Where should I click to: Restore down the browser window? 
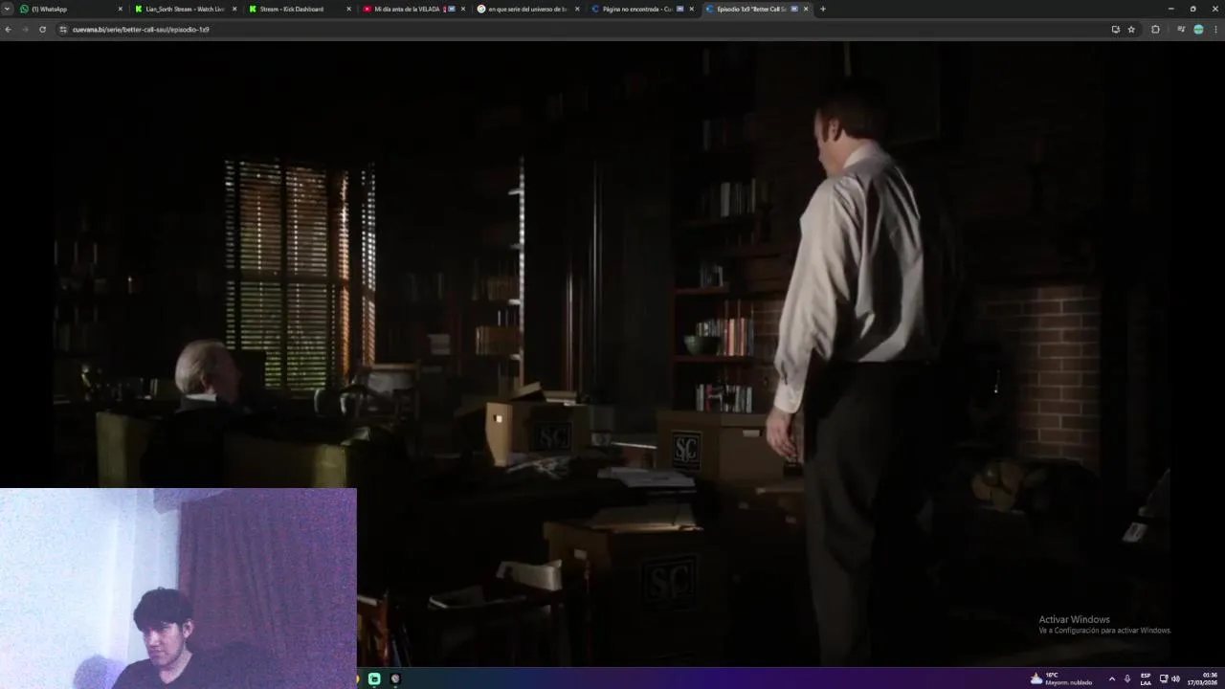[1192, 9]
